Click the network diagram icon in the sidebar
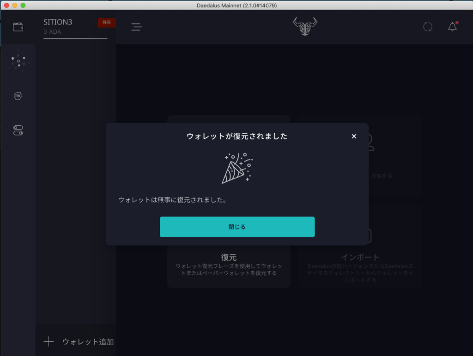473x356 pixels. coord(18,60)
